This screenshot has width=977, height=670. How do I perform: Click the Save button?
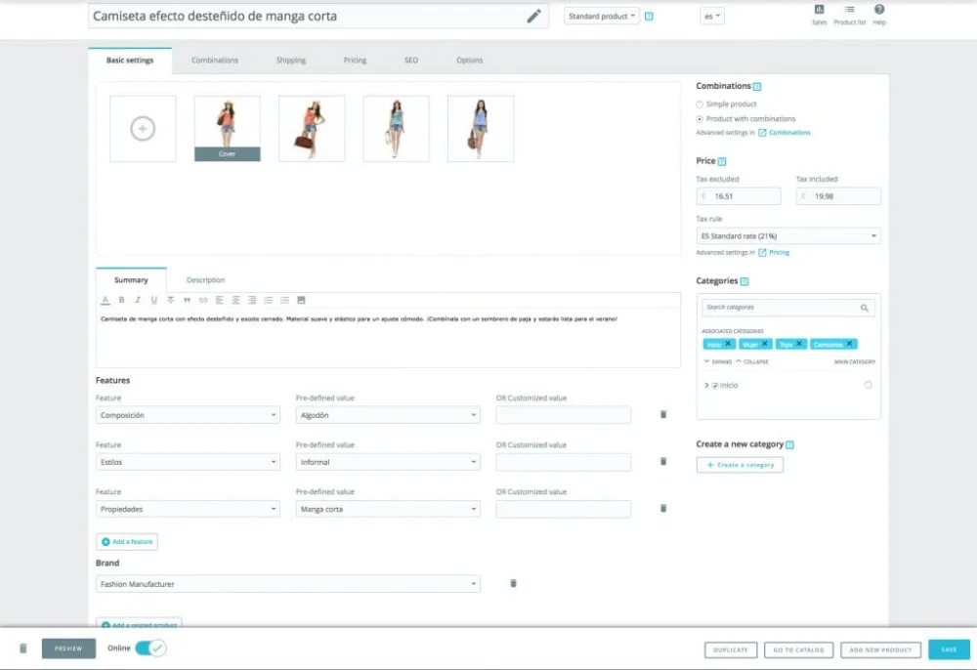point(949,649)
